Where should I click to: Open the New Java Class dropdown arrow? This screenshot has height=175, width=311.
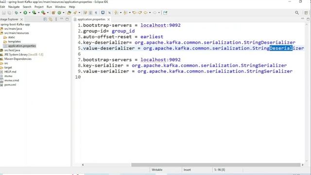coord(64,13)
